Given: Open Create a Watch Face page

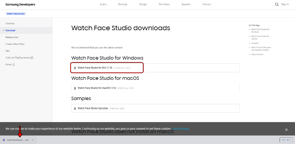Looking at the screenshot, I should (x=15, y=44).
